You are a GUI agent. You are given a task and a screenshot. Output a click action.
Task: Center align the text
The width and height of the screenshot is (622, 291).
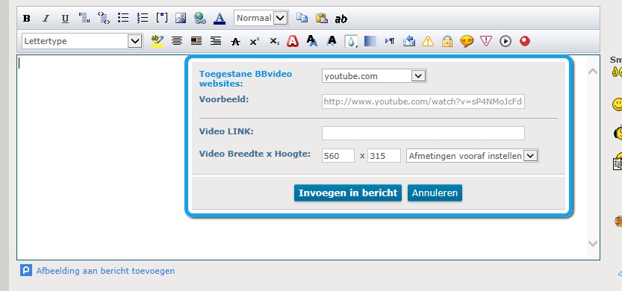[x=177, y=41]
